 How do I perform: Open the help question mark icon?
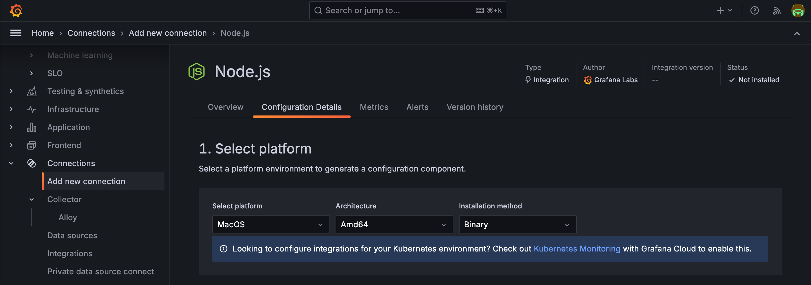(754, 10)
